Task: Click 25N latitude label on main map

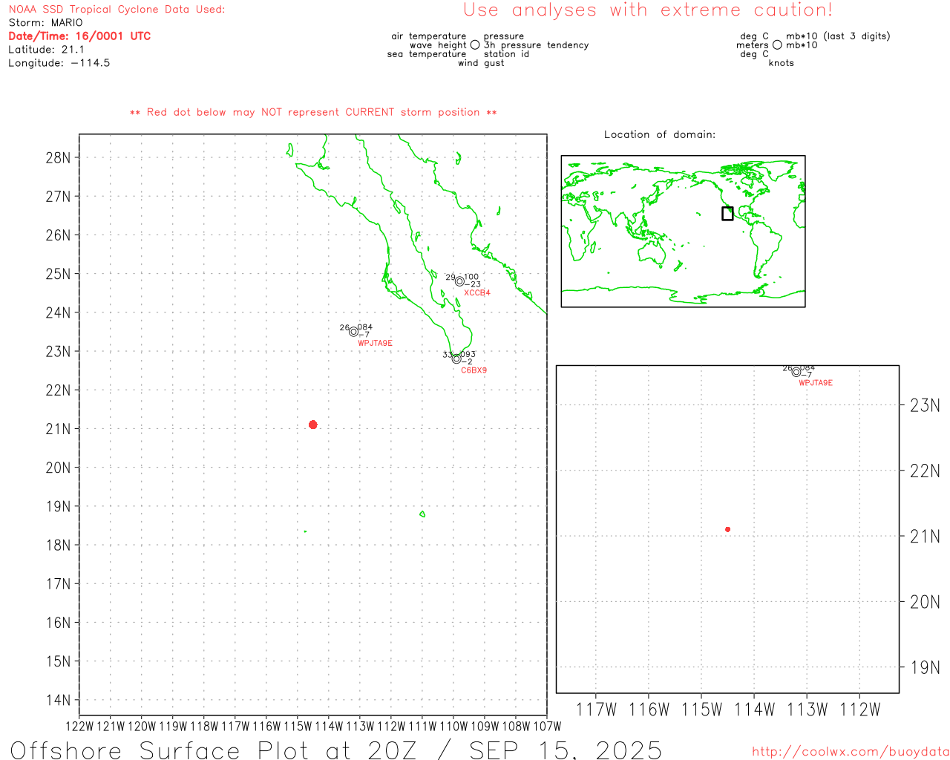Action: 58,274
